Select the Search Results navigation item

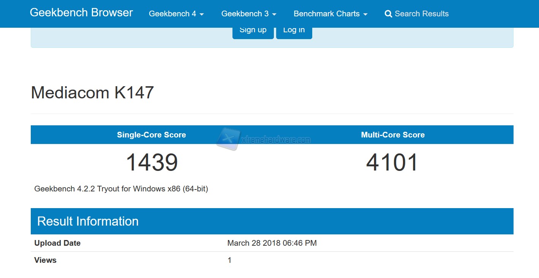422,14
